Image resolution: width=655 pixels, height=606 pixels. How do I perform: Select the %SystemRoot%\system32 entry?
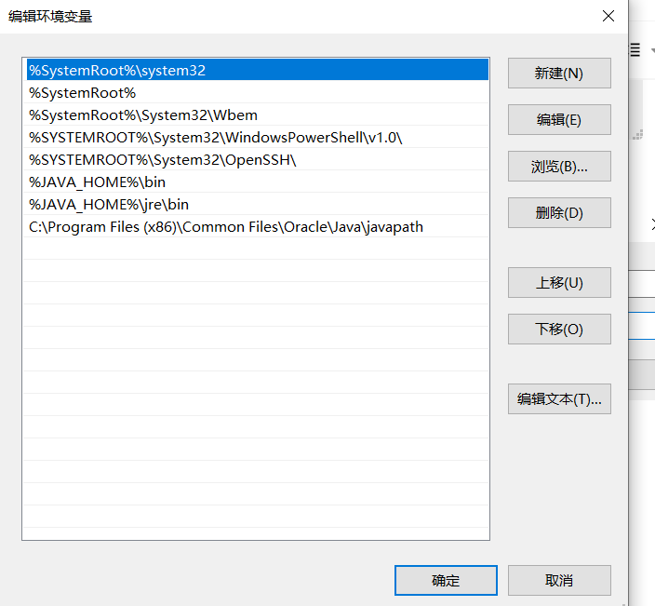pos(258,70)
